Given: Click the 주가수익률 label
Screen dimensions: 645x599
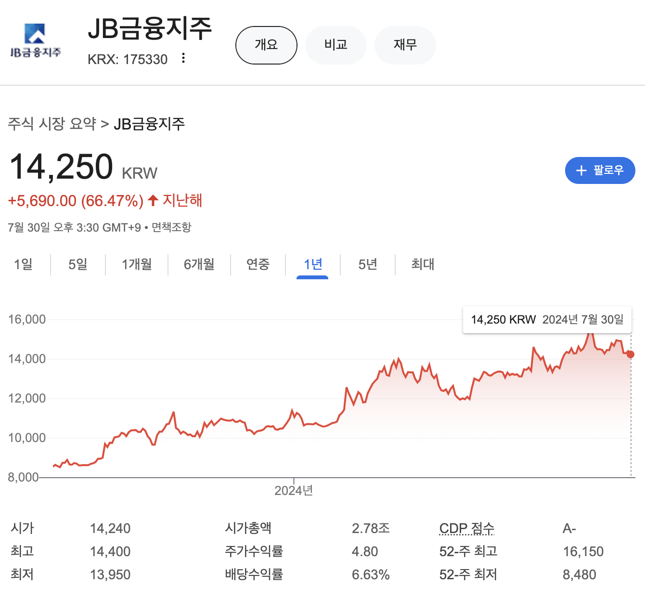Looking at the screenshot, I should point(254,551).
